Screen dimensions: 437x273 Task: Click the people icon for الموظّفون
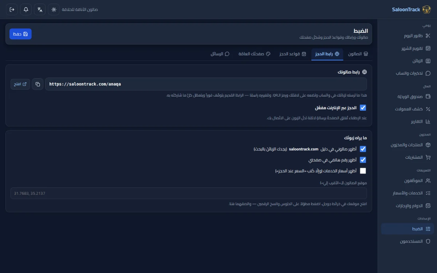pos(428,181)
